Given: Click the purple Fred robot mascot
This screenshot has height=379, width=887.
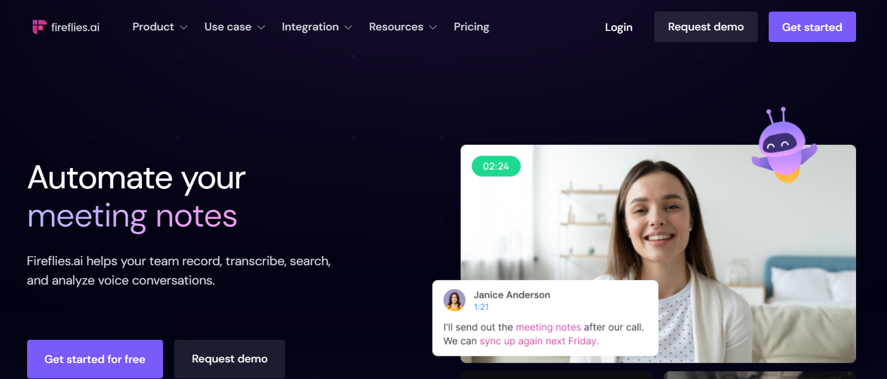Looking at the screenshot, I should click(x=784, y=146).
